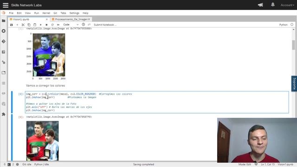
Task: Save the notebook with the disk icon
Action: click(11, 25)
